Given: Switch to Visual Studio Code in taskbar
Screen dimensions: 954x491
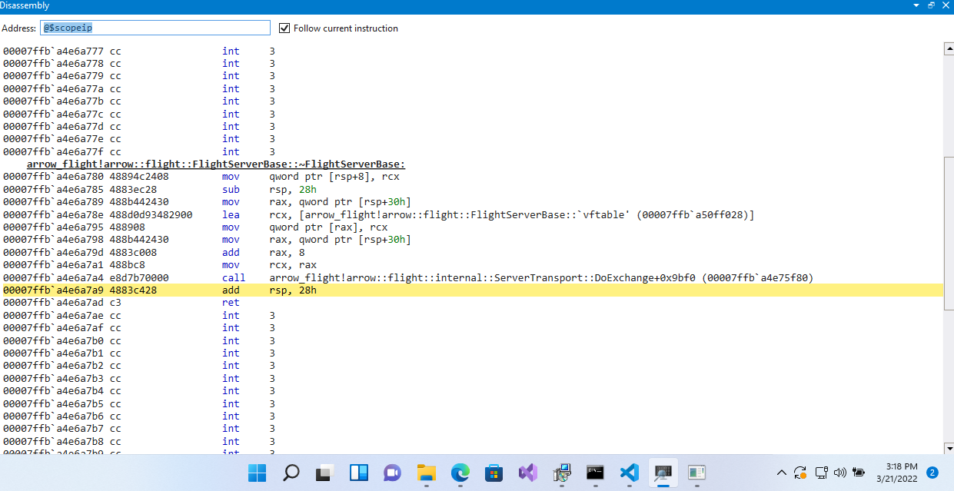Looking at the screenshot, I should pyautogui.click(x=629, y=473).
